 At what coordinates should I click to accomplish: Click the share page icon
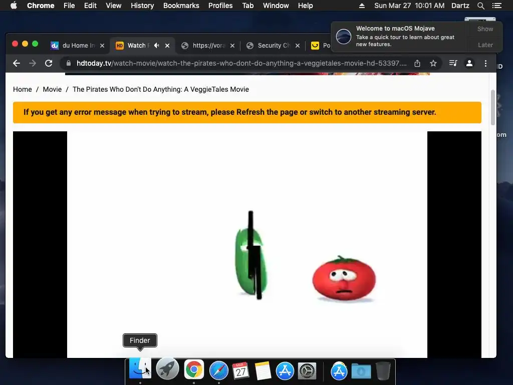pos(417,63)
